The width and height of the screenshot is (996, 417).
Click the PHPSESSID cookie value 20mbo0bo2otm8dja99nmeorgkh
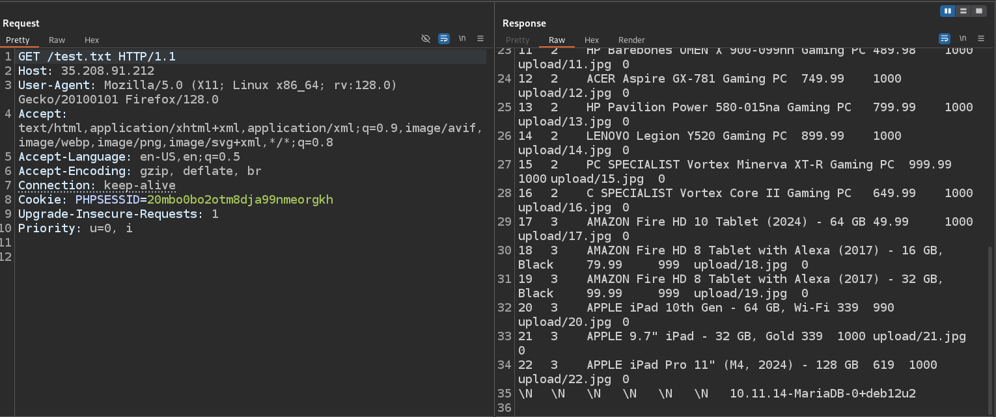pos(240,200)
